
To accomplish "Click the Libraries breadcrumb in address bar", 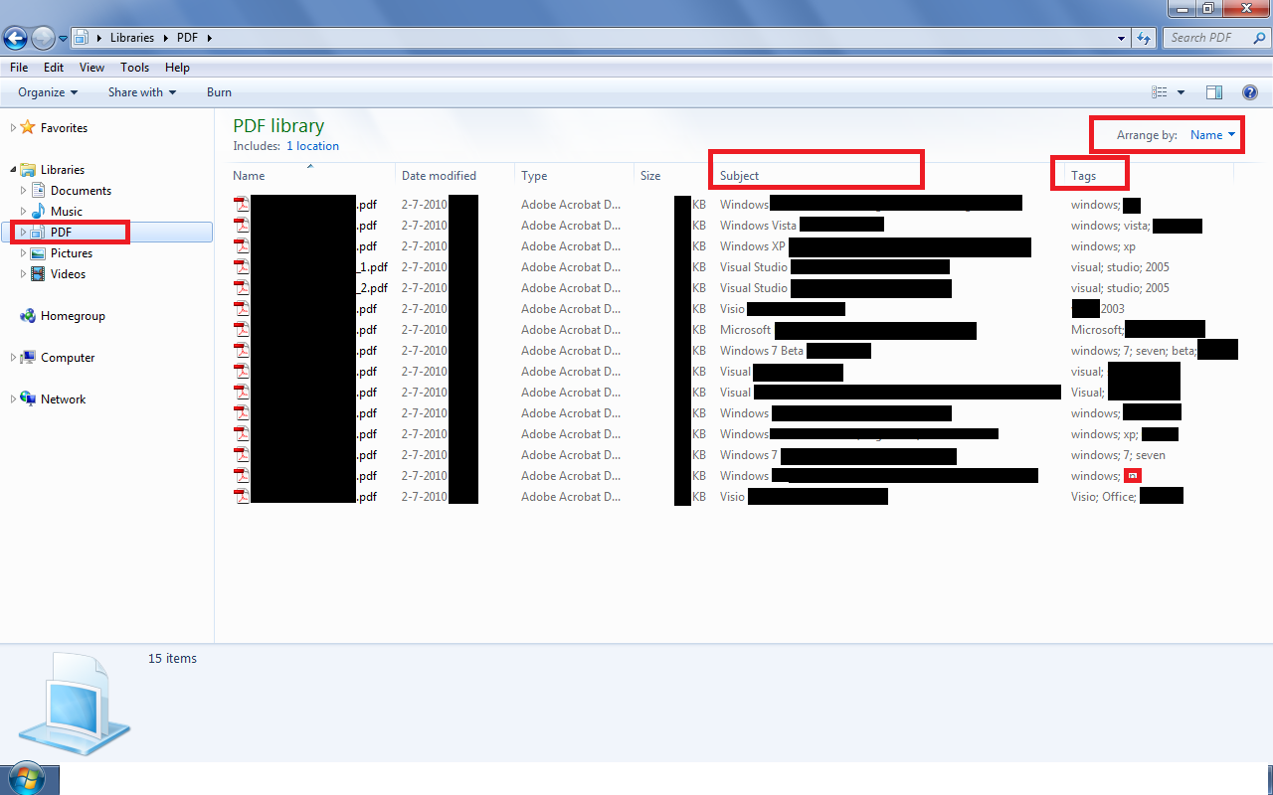I will 132,38.
